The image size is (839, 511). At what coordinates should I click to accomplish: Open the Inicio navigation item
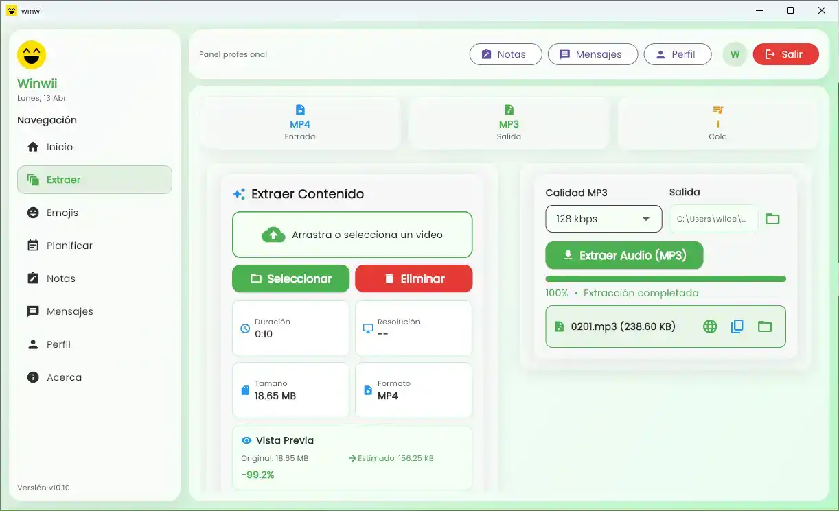pos(95,147)
